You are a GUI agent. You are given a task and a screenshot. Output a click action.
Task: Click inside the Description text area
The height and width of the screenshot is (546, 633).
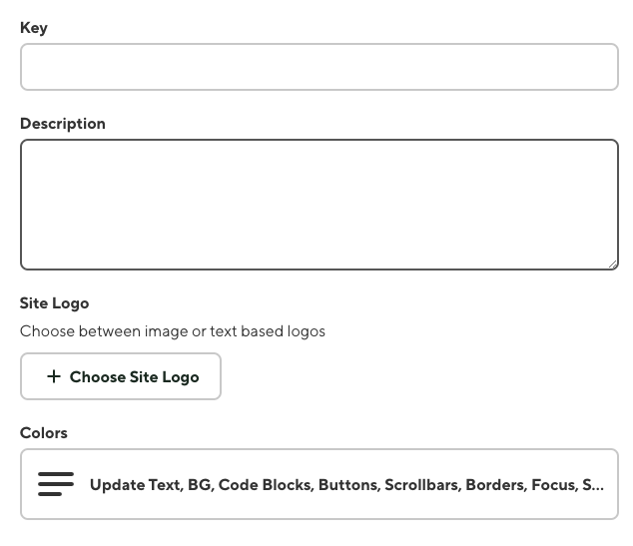click(319, 204)
